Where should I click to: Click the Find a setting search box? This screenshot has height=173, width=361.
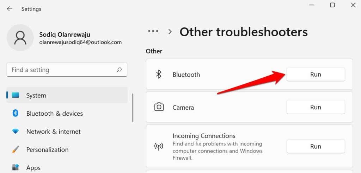pos(62,70)
